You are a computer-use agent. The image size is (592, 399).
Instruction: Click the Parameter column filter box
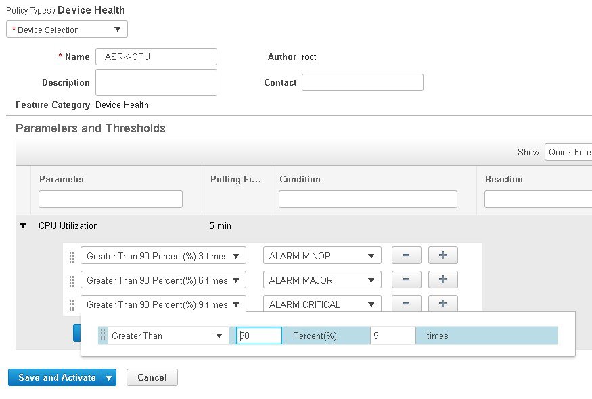click(x=110, y=199)
